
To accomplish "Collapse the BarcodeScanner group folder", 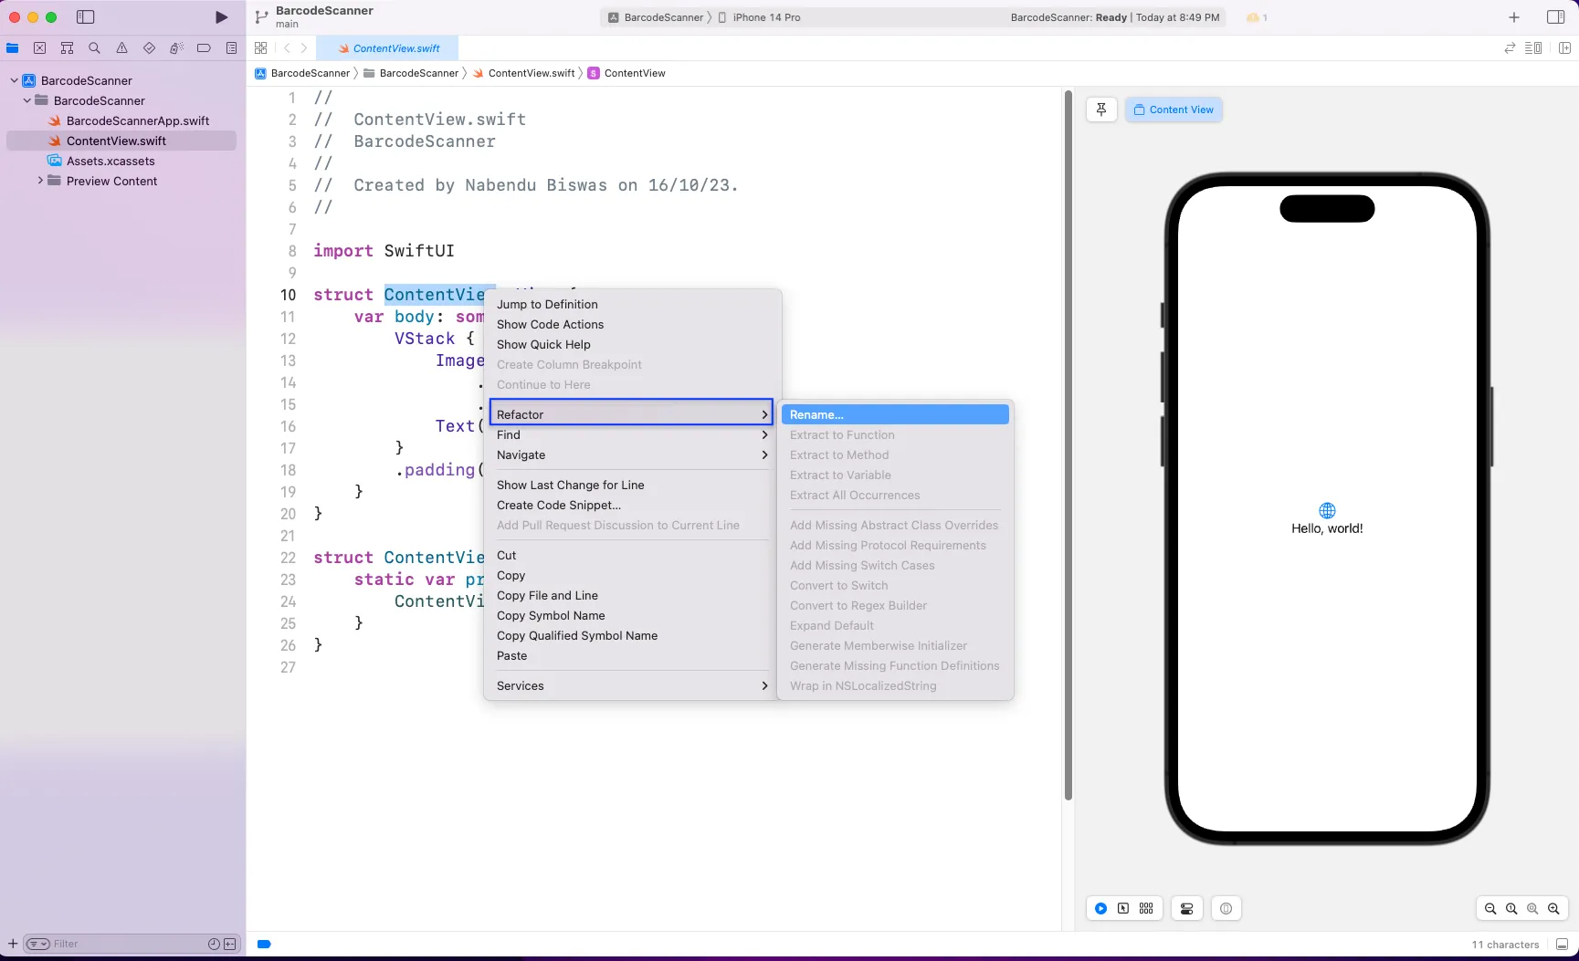I will 27,100.
